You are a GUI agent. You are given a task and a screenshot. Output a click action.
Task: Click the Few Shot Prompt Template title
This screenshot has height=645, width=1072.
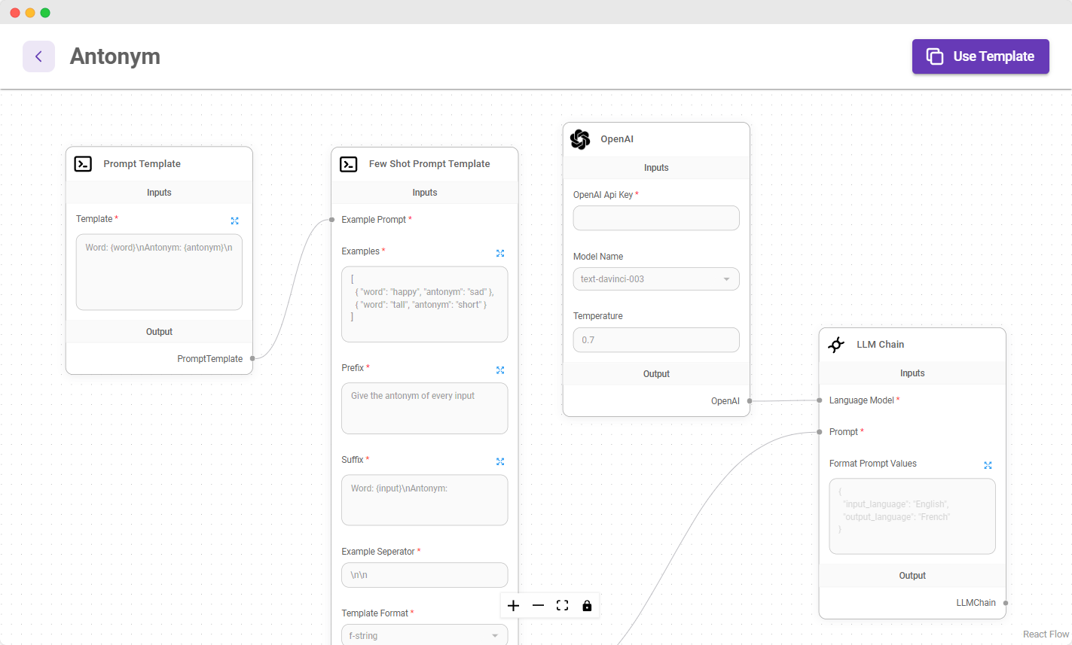pos(429,164)
